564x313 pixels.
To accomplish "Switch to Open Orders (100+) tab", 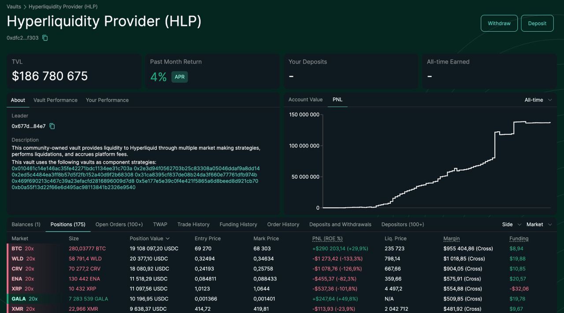I will coord(119,225).
